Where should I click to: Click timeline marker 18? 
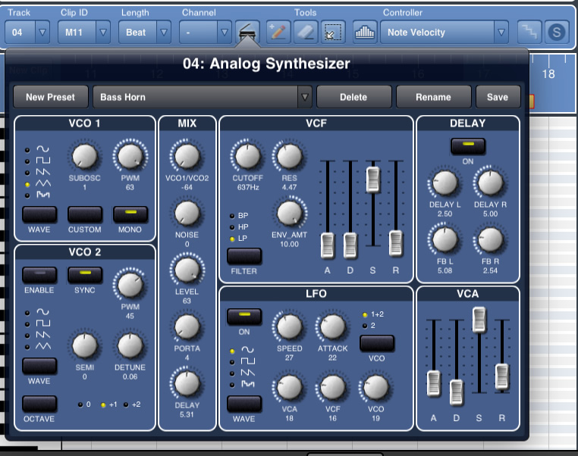coord(548,74)
